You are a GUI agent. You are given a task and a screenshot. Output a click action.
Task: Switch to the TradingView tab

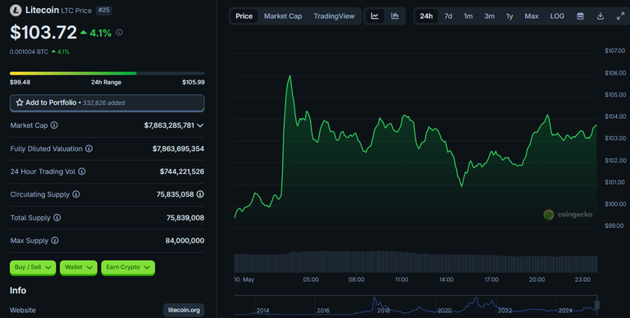point(334,16)
